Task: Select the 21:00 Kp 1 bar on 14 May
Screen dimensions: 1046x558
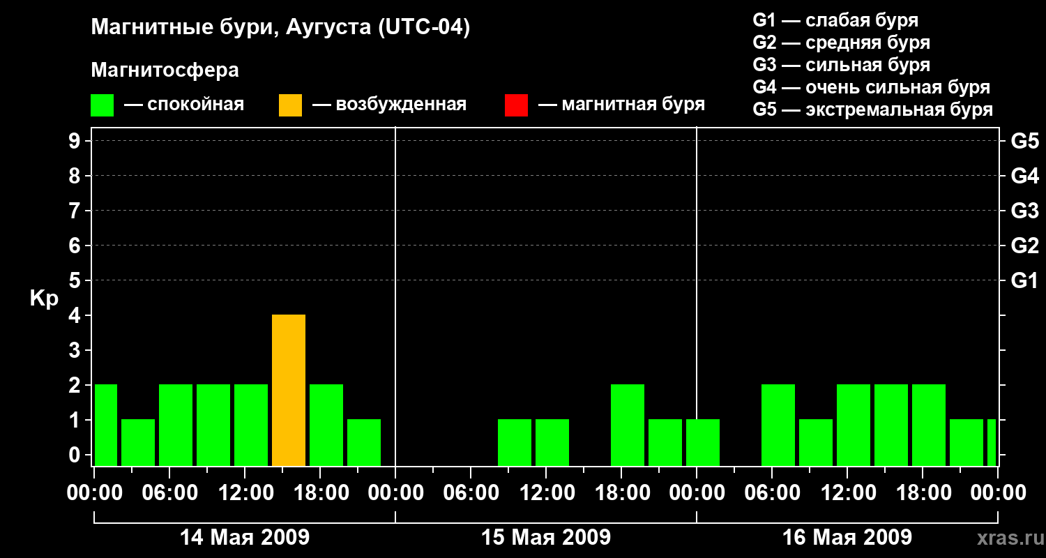Action: coord(364,442)
